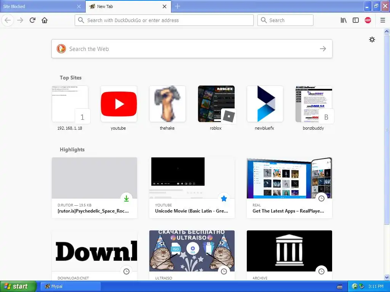The width and height of the screenshot is (390, 292).
Task: Select Mypal in the taskbar
Action: click(70, 286)
